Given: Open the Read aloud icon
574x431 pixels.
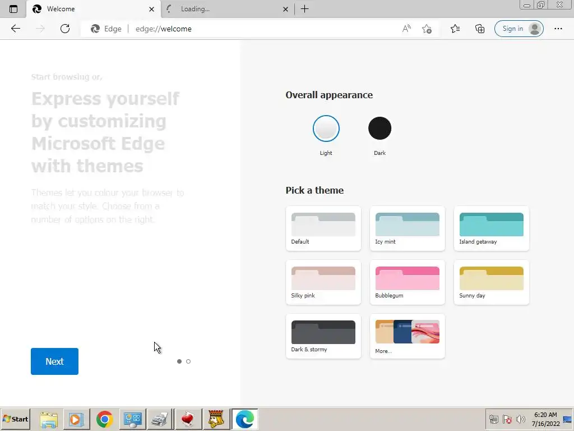Looking at the screenshot, I should 406,29.
